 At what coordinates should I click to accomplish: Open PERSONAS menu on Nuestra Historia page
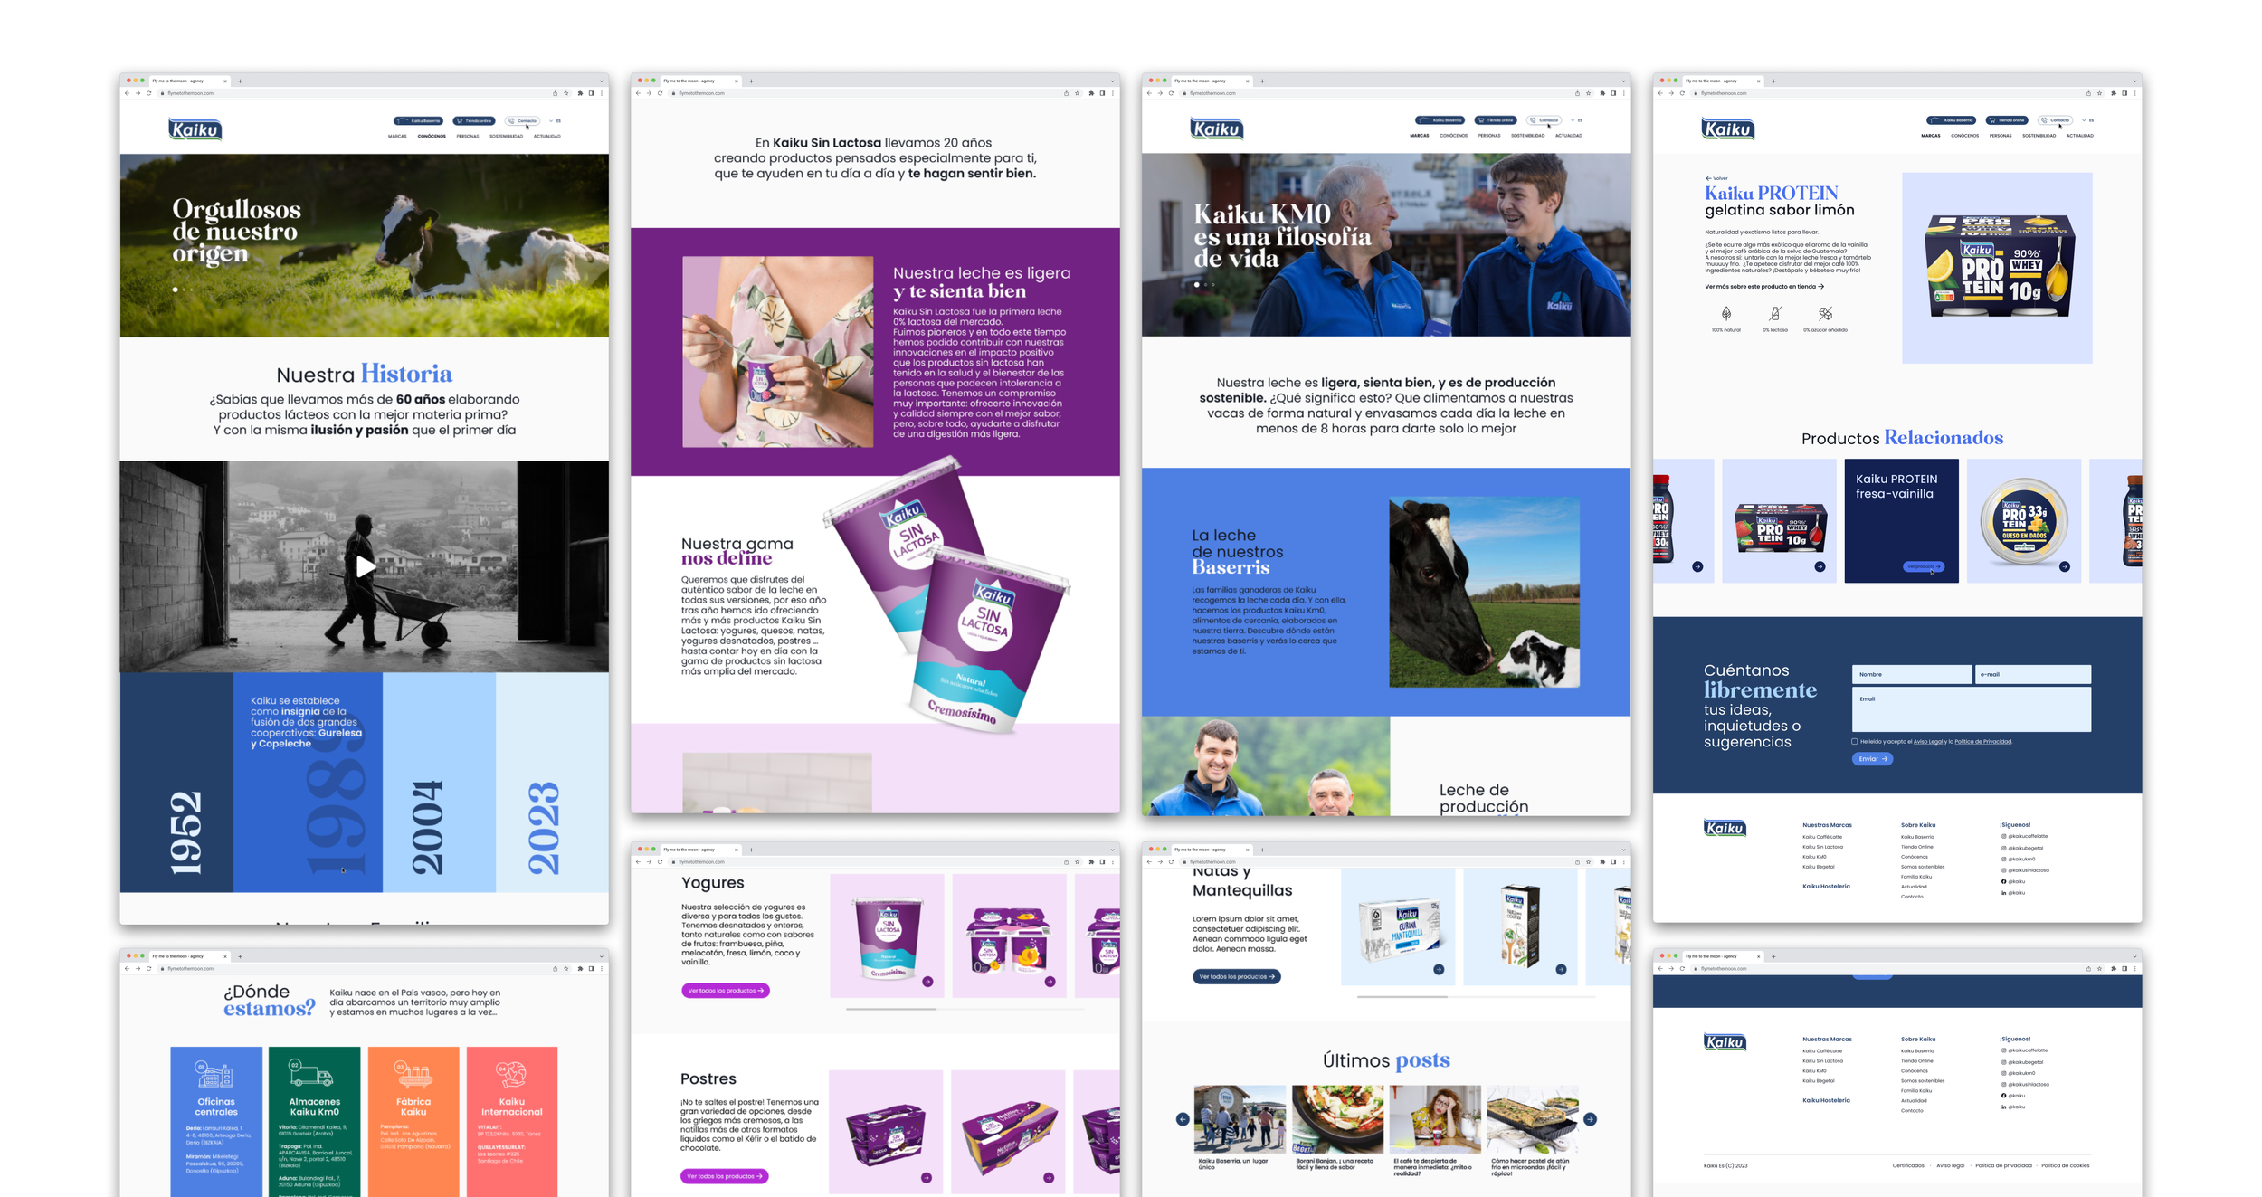(x=467, y=137)
